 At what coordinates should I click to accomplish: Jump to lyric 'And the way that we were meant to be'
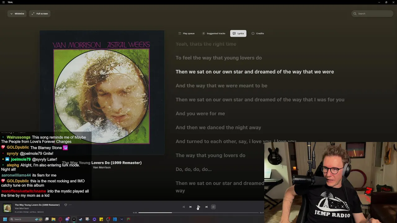click(221, 86)
